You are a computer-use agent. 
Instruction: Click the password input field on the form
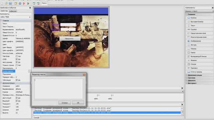pyautogui.click(x=68, y=29)
